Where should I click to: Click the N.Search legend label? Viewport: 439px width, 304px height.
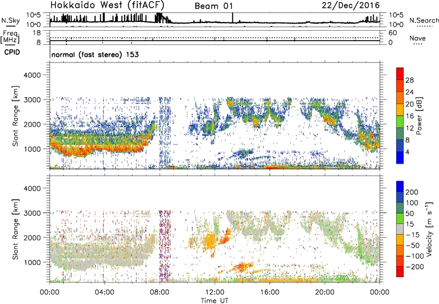click(x=424, y=20)
